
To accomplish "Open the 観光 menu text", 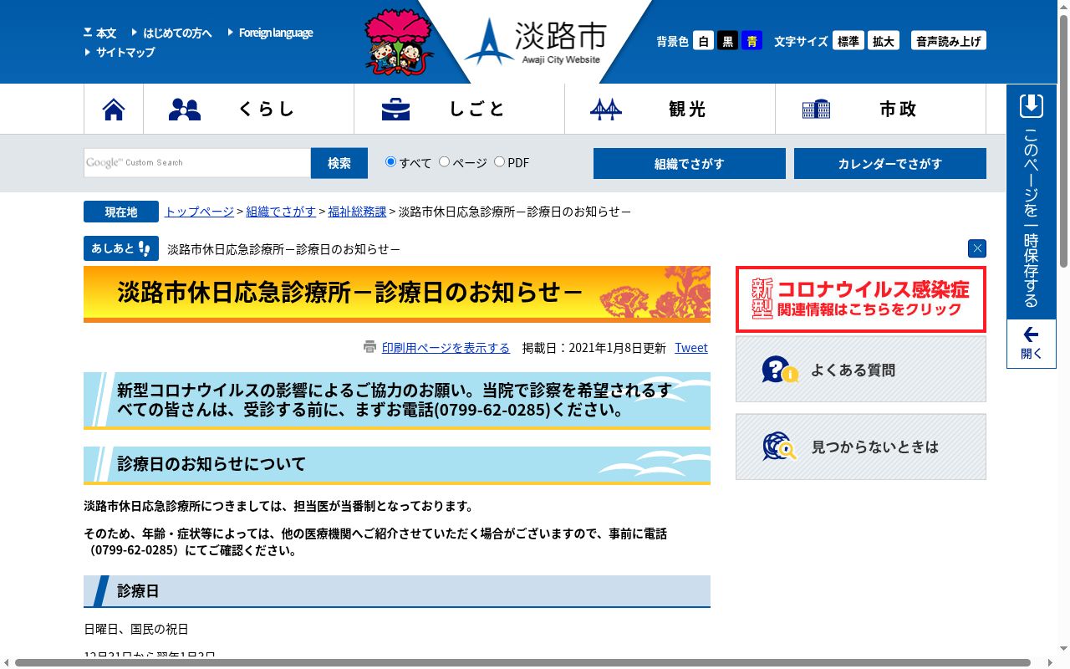I will [x=687, y=109].
